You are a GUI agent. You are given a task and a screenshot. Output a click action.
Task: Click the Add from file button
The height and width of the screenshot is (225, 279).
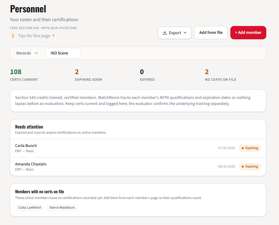click(211, 33)
